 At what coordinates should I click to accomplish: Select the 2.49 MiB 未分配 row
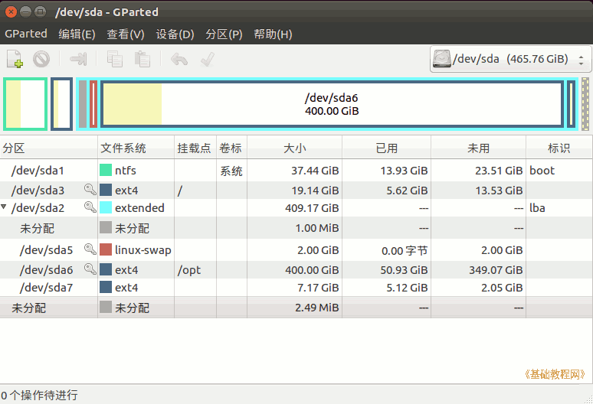click(296, 308)
